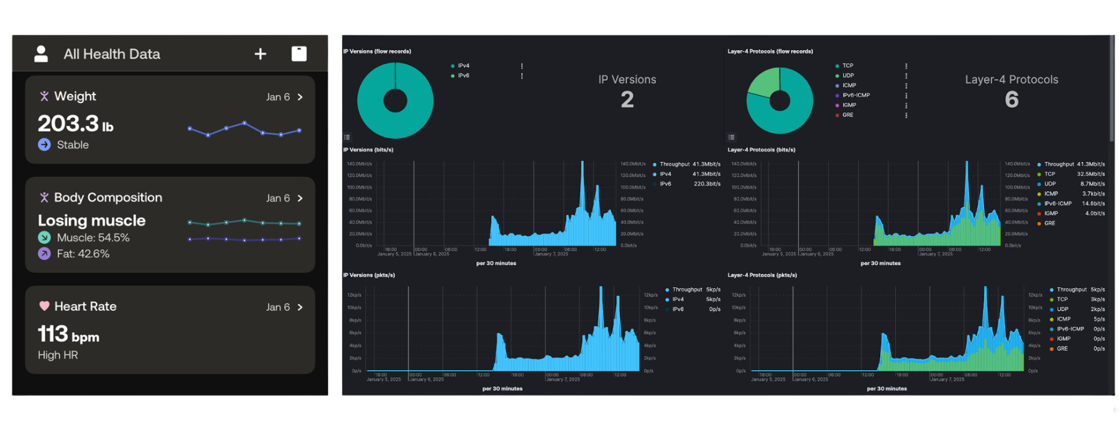Open kebab menu for IPv6-ICMP pie legend
This screenshot has height=435, width=1119.
pos(906,96)
